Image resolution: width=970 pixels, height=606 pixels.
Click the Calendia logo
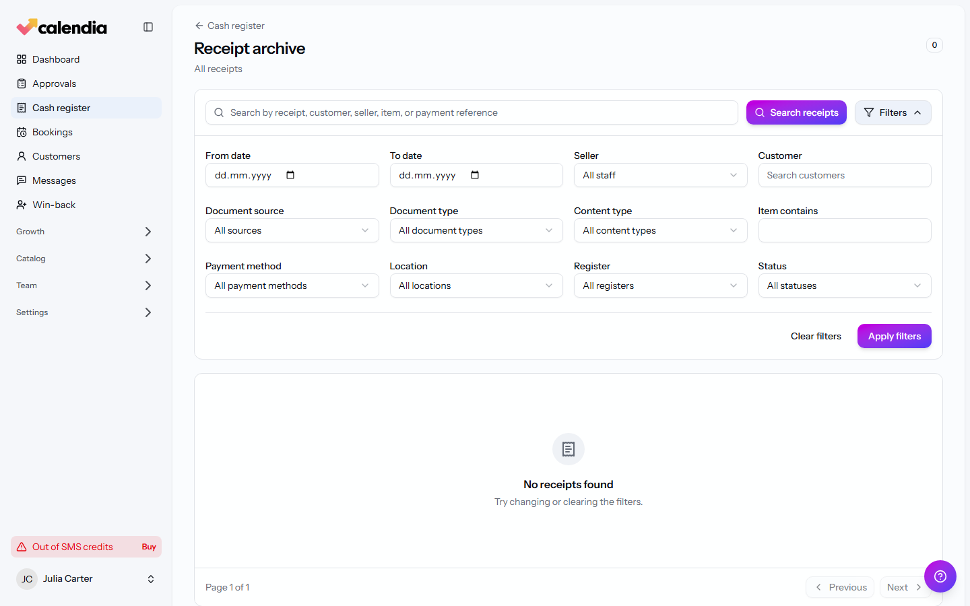(62, 27)
